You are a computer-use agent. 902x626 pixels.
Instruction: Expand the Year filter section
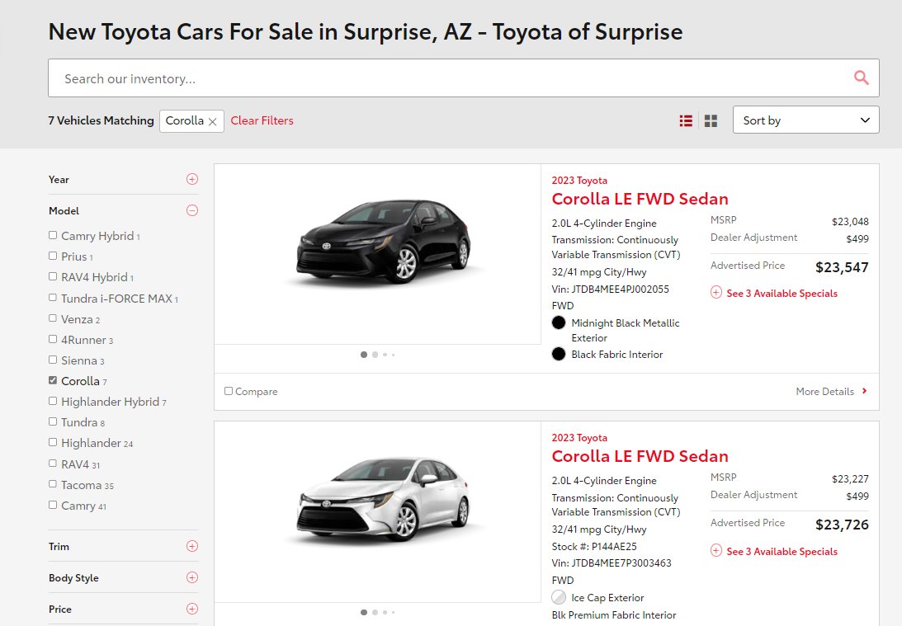tap(192, 179)
